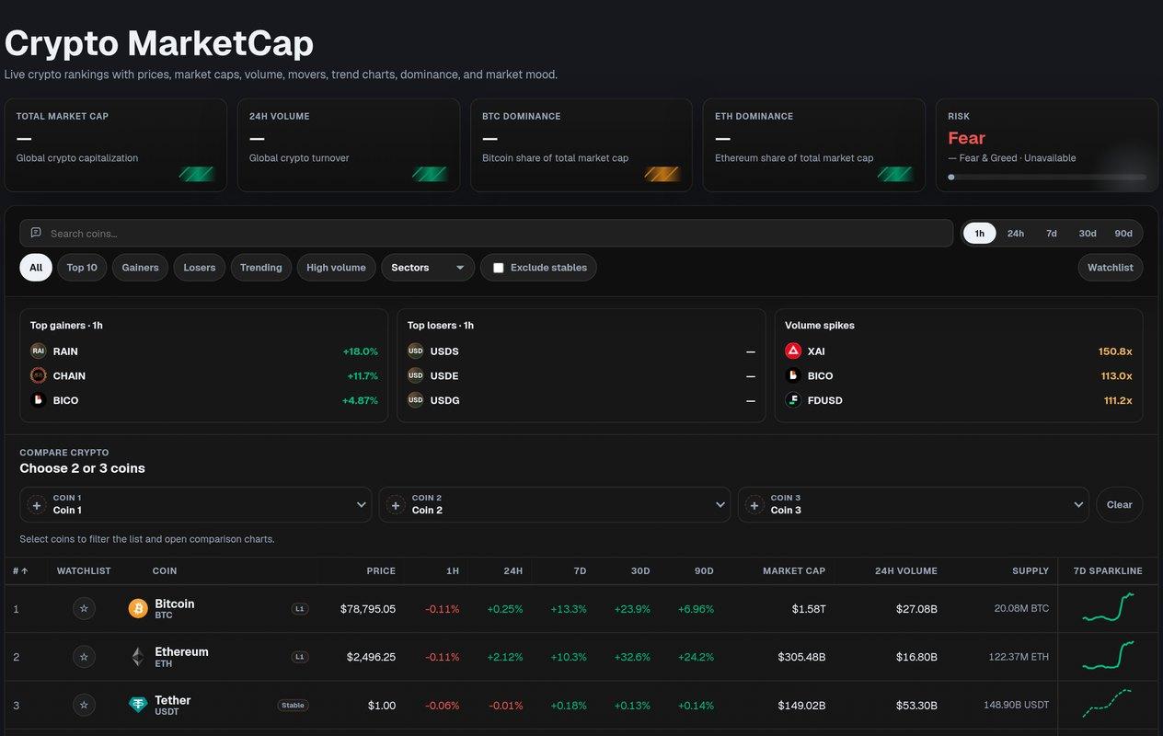Screen dimensions: 1163x736
Task: Open the Bitcoin coin name link
Action: tap(175, 604)
